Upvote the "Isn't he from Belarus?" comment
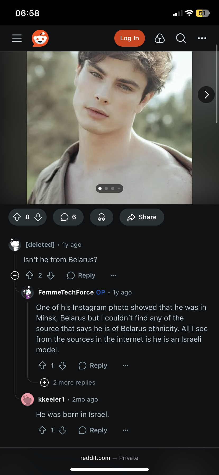219x475 pixels. [30, 275]
